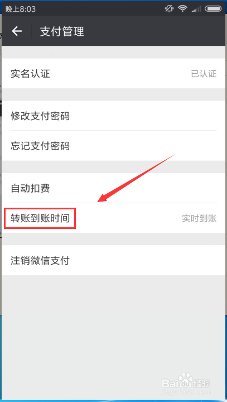Viewport: 227px width, 402px height.
Task: Click the muted notification bell icon
Action: point(169,9)
